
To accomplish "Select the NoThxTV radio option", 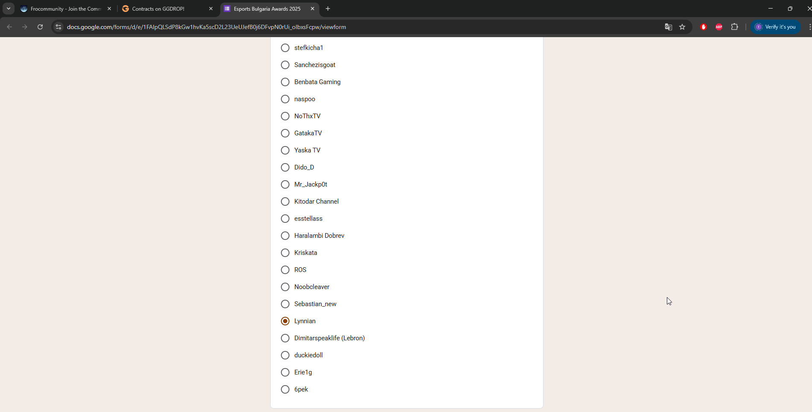I will [285, 116].
